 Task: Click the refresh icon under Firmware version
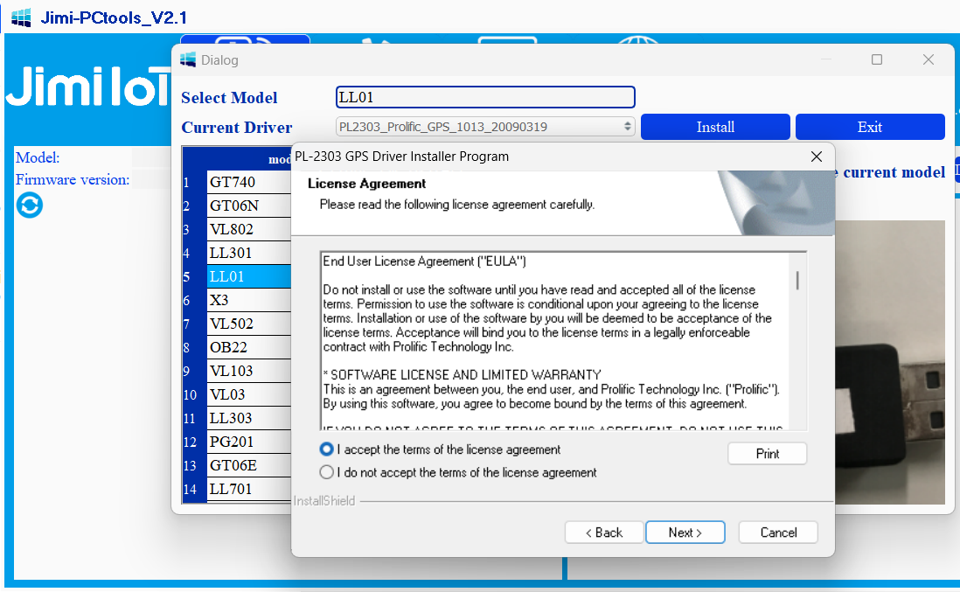[30, 205]
